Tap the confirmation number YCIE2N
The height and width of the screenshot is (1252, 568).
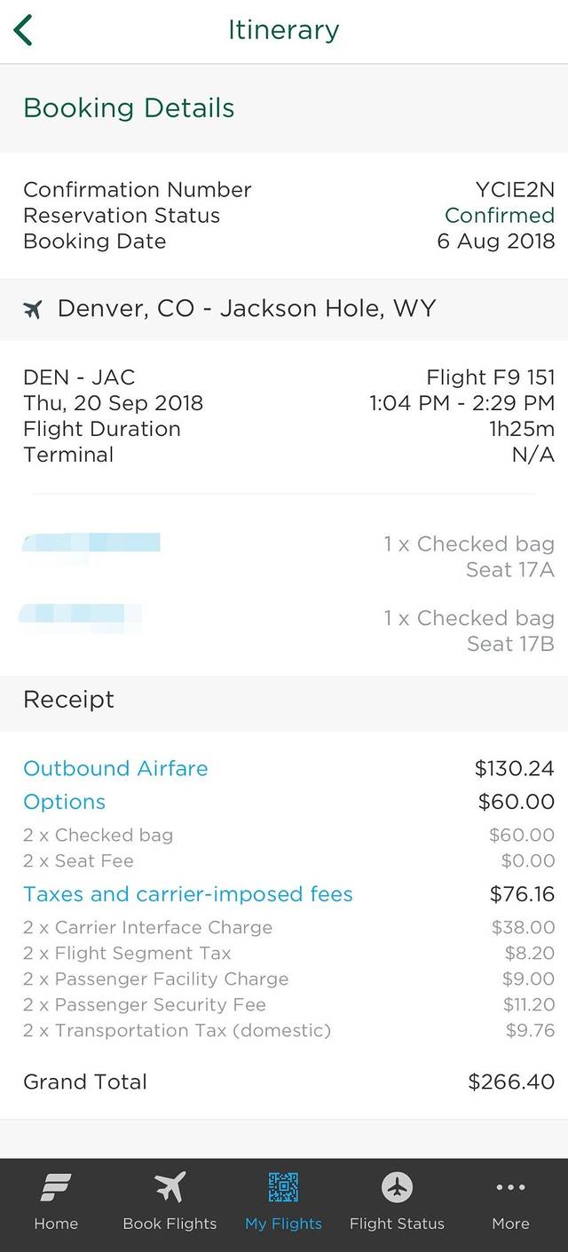515,190
